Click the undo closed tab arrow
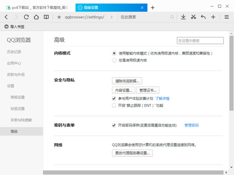This screenshot has height=175, width=234. [x=203, y=17]
